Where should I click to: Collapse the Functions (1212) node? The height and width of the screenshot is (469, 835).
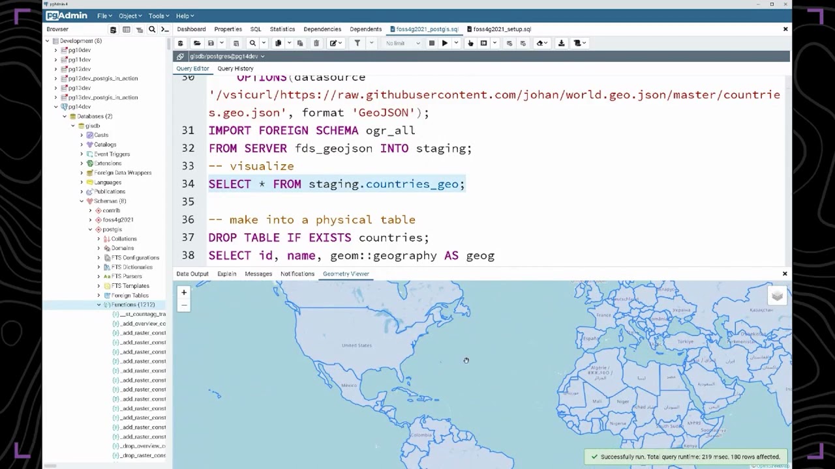pyautogui.click(x=99, y=305)
